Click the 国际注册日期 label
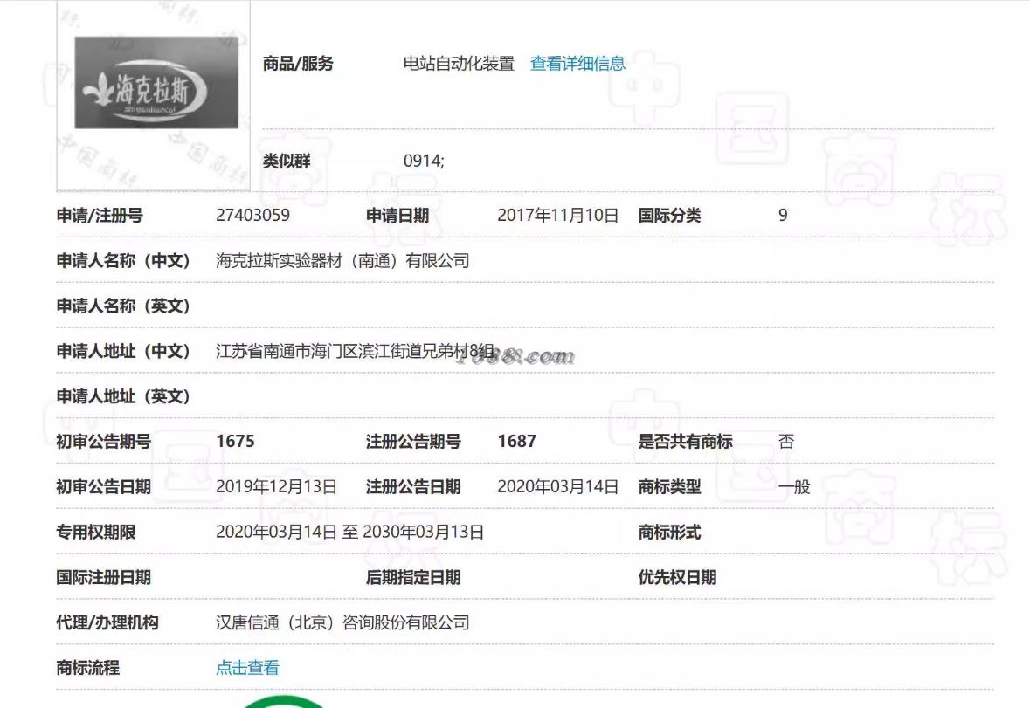Viewport: 1030px width, 708px height. tap(104, 577)
